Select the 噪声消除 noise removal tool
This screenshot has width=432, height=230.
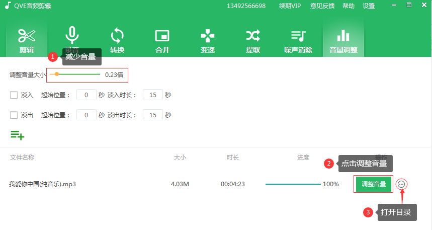tap(298, 40)
